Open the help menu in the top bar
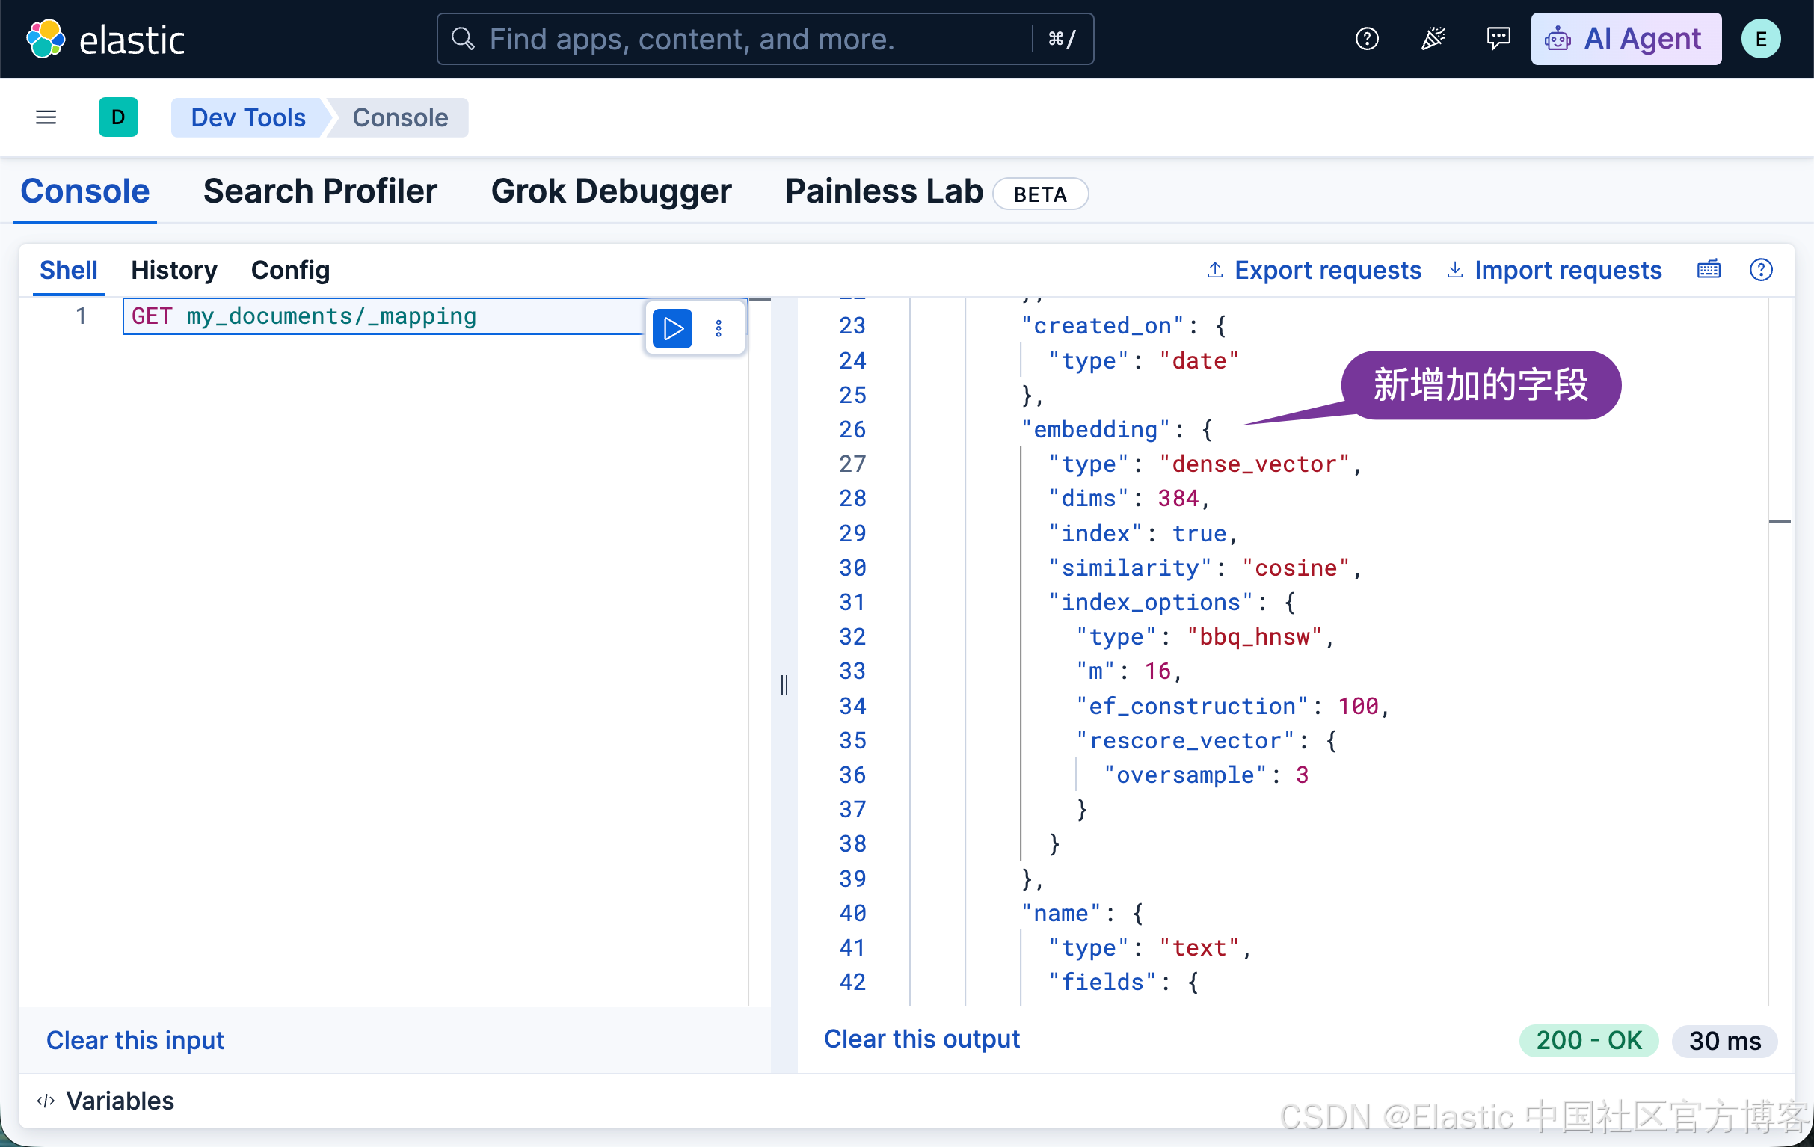The width and height of the screenshot is (1814, 1147). click(1367, 38)
